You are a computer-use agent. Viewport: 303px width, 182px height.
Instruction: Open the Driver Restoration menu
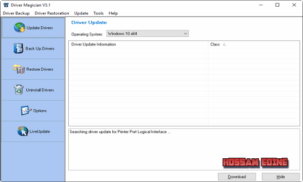coord(52,13)
